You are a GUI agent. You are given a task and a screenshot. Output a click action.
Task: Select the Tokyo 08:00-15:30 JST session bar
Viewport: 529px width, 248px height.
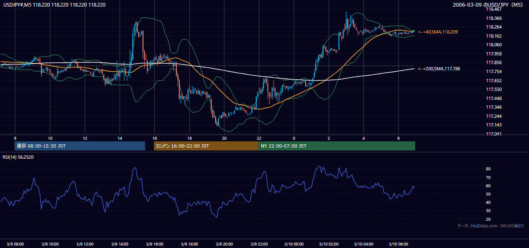point(80,146)
